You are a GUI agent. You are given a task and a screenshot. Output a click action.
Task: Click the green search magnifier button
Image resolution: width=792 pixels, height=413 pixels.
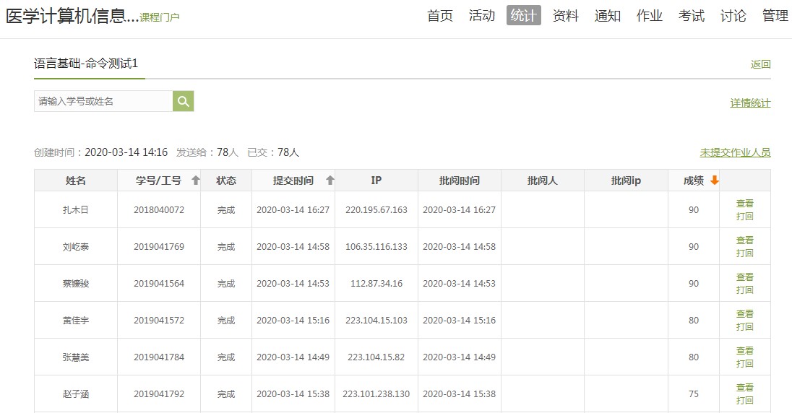pos(184,101)
